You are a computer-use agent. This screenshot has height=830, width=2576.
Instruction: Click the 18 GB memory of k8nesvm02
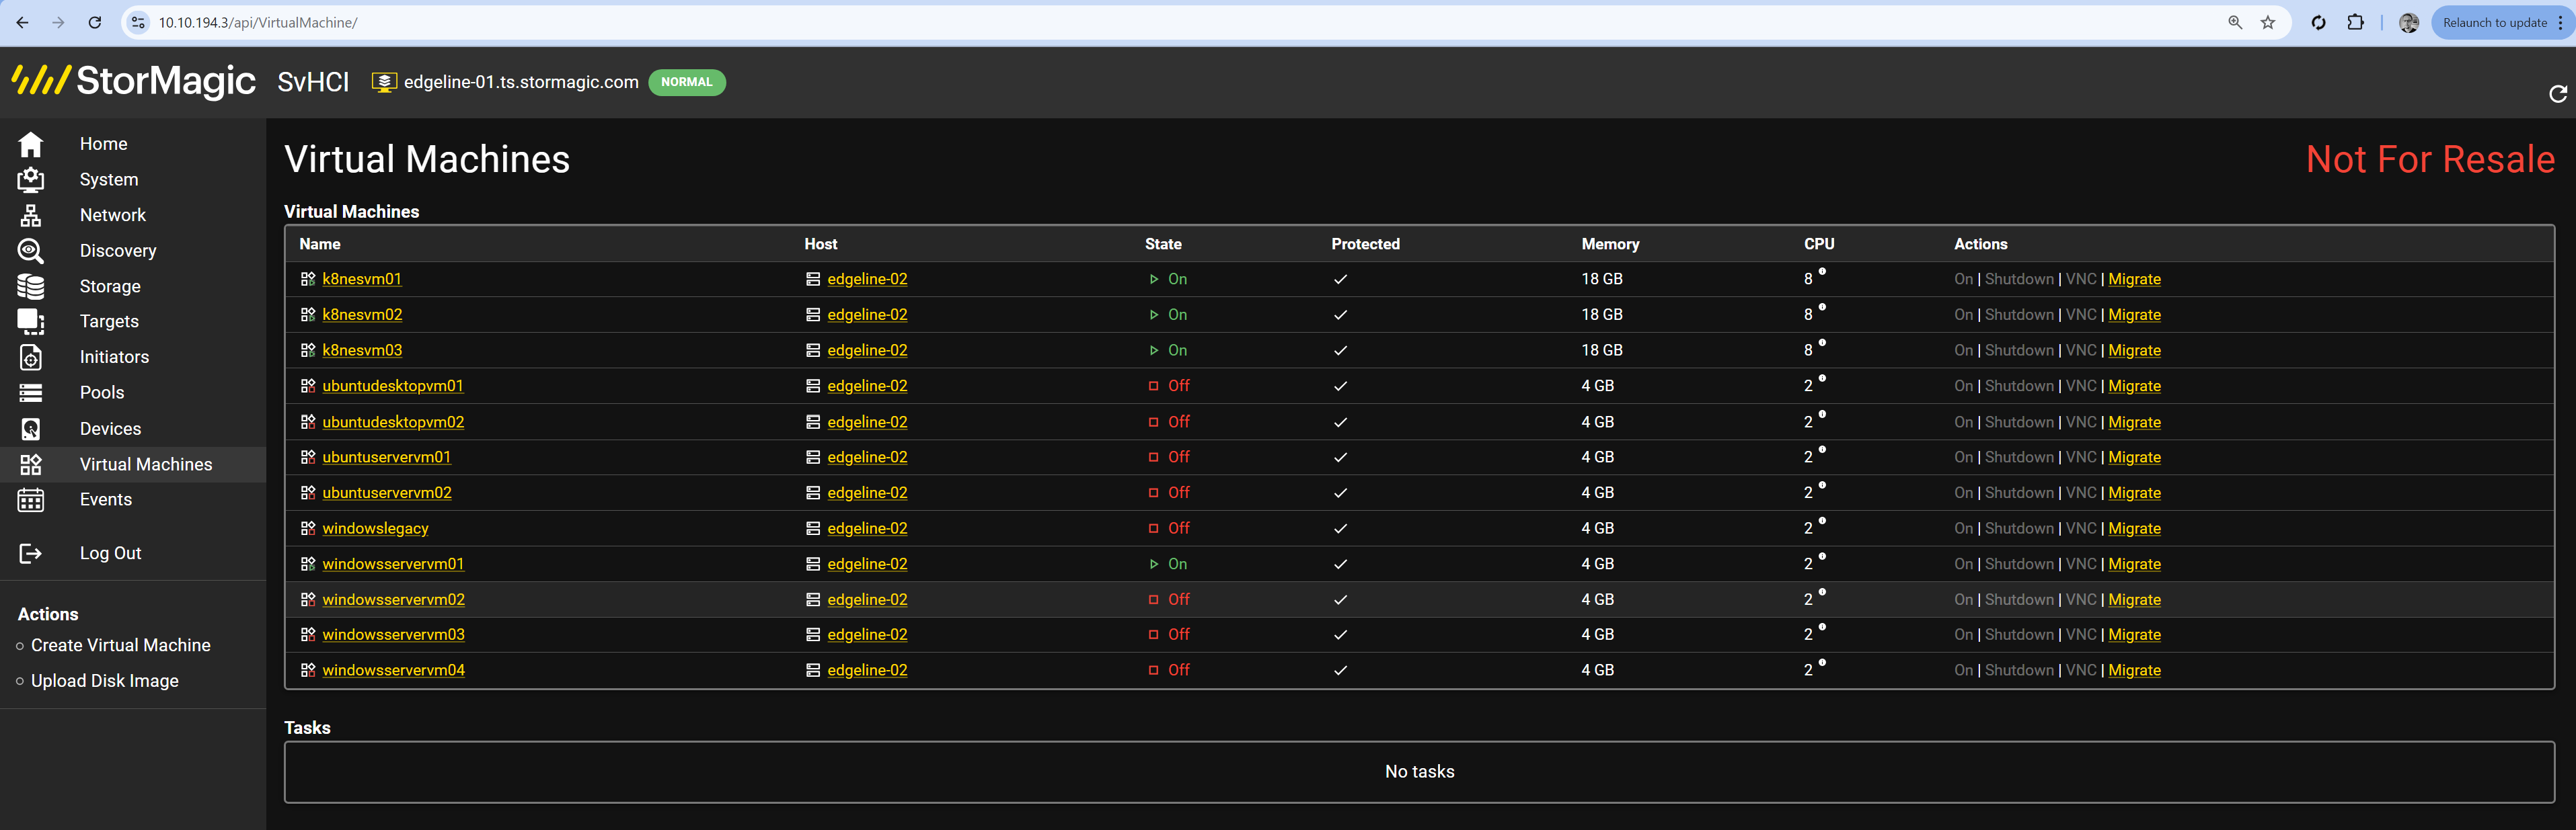[1602, 315]
